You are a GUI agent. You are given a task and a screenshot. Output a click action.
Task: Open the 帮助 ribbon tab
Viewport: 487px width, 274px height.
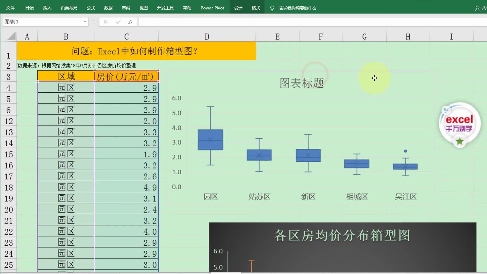click(x=187, y=8)
